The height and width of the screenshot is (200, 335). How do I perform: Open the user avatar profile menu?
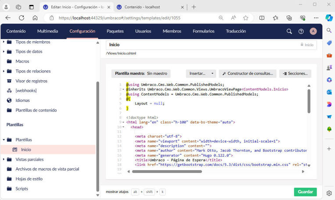(x=313, y=31)
